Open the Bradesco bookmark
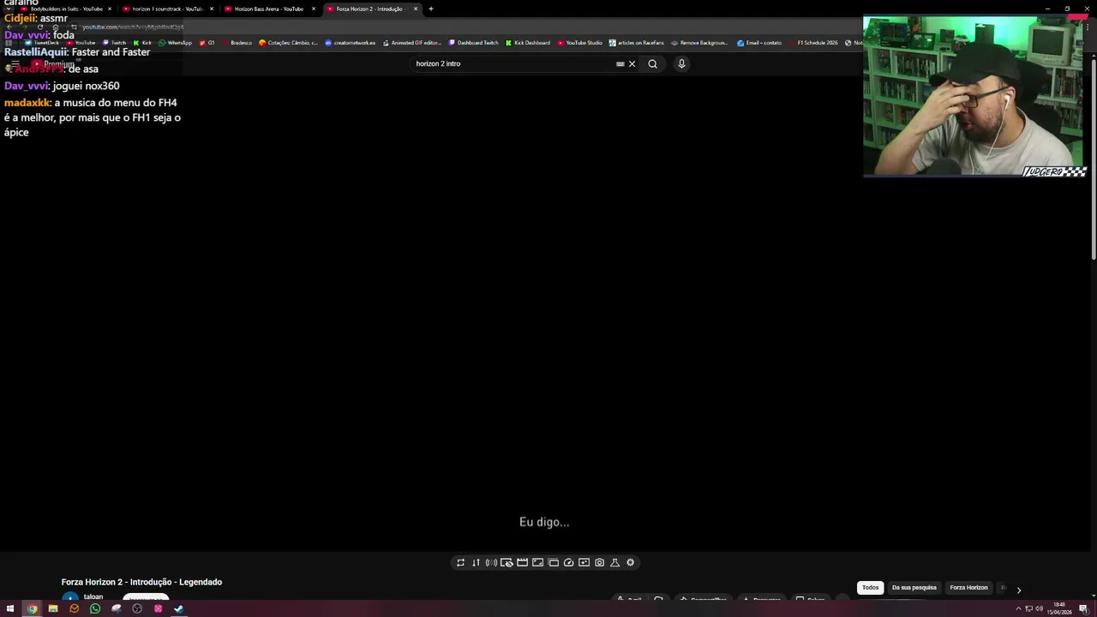 (237, 43)
